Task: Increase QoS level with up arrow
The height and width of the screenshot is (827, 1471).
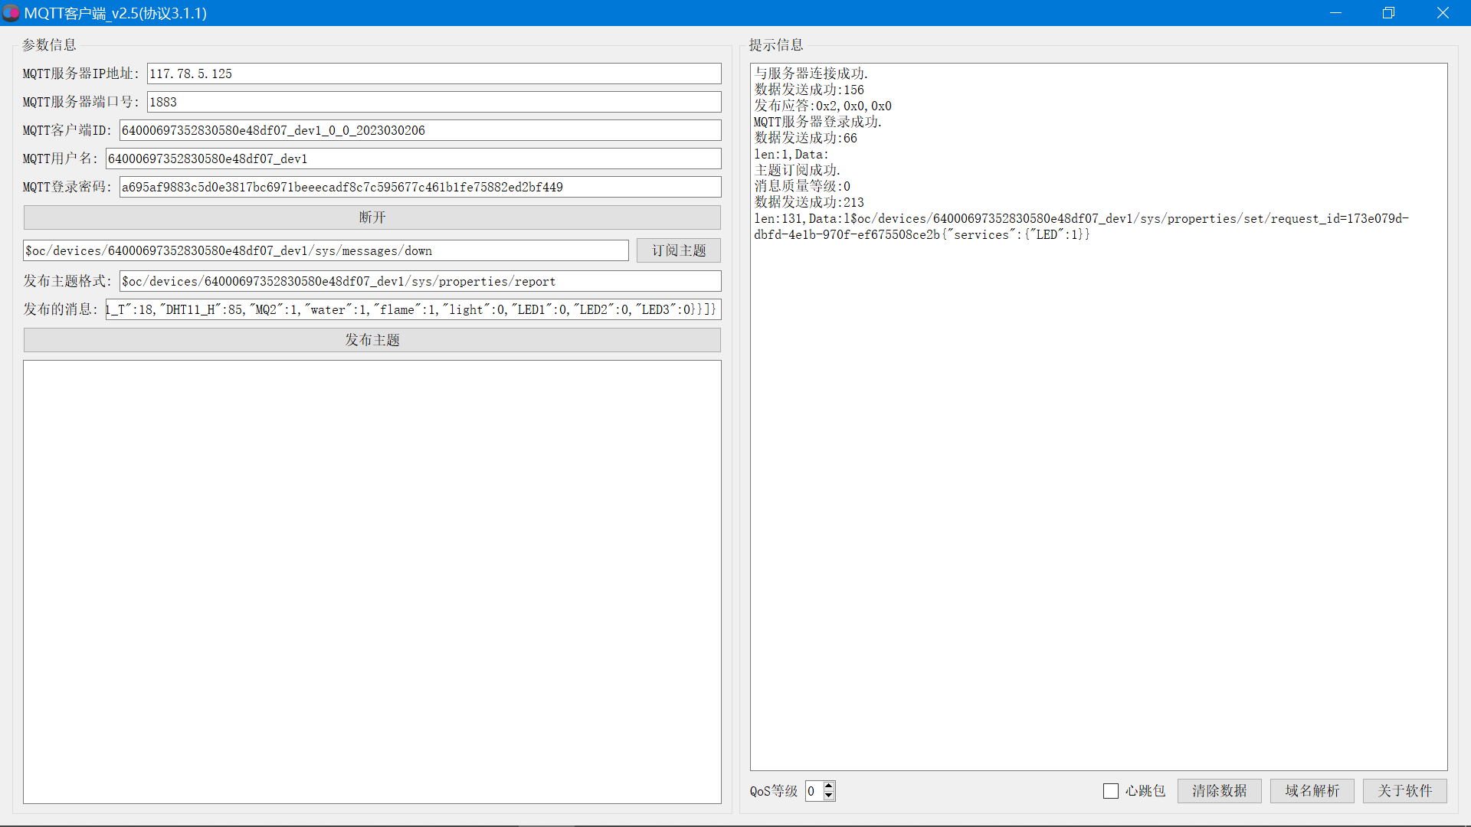Action: [x=829, y=786]
